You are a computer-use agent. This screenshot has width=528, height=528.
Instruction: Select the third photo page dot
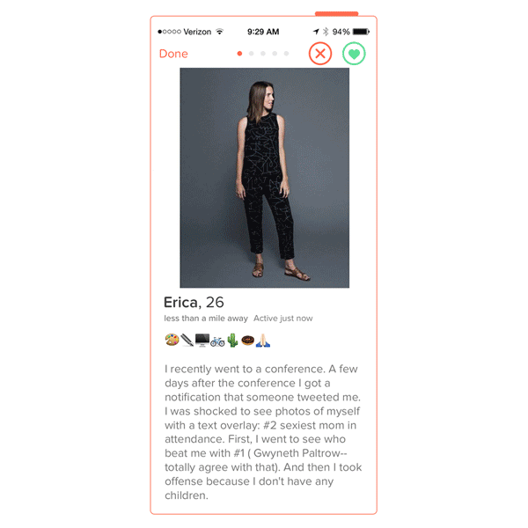click(263, 54)
